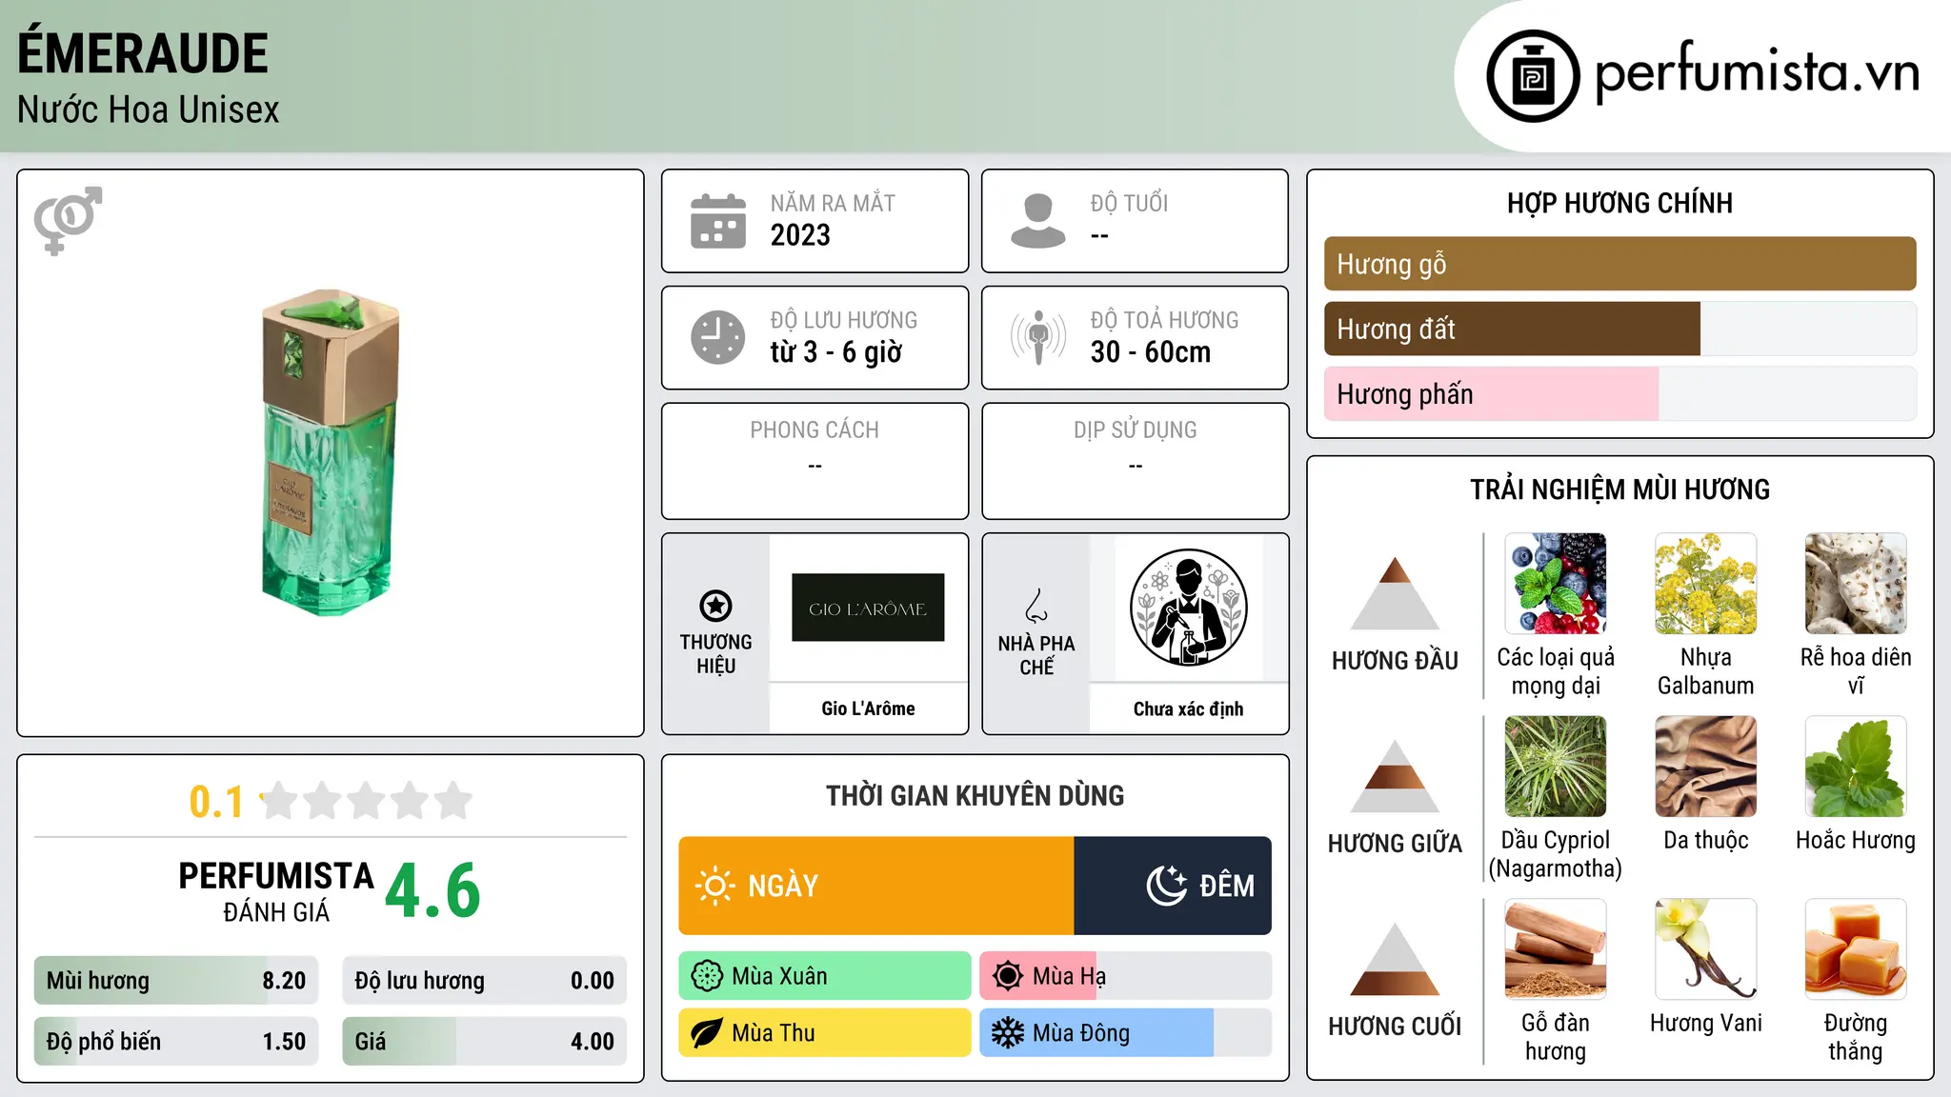Click the Hương đất accord bar
The width and height of the screenshot is (1951, 1097).
click(1619, 329)
